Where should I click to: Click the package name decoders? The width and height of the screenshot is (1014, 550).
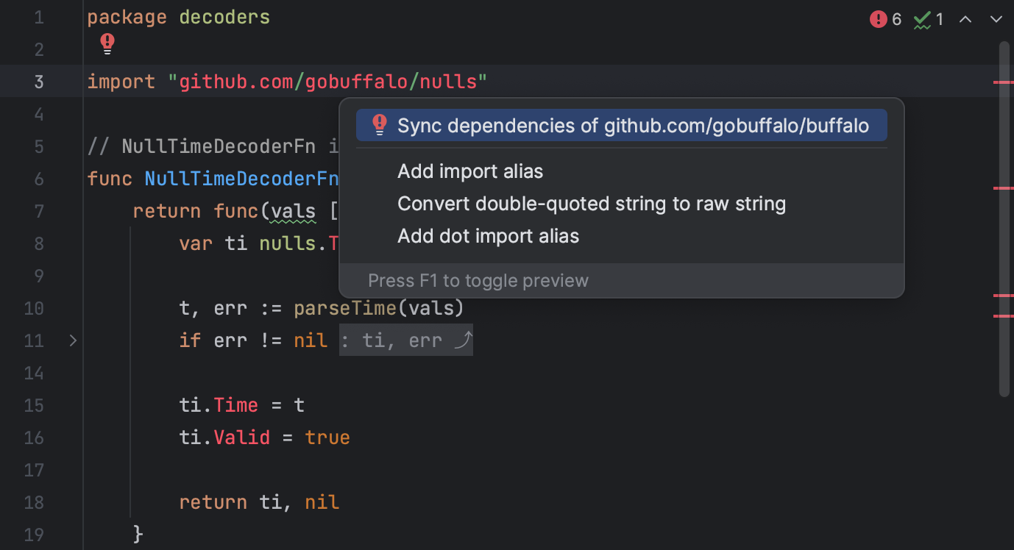224,18
